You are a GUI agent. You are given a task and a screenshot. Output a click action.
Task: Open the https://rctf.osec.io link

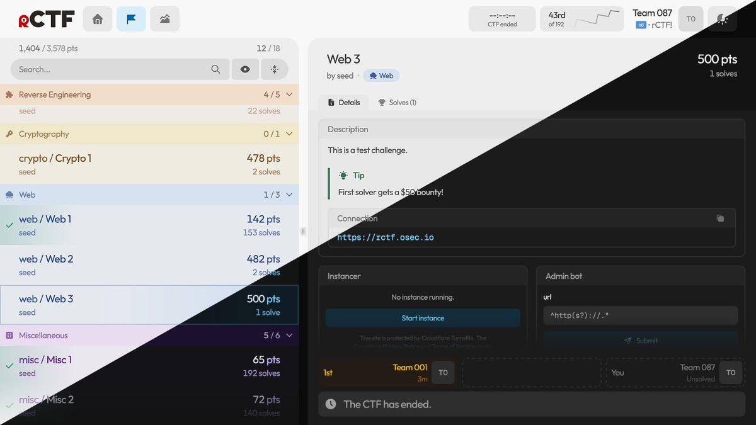(386, 237)
